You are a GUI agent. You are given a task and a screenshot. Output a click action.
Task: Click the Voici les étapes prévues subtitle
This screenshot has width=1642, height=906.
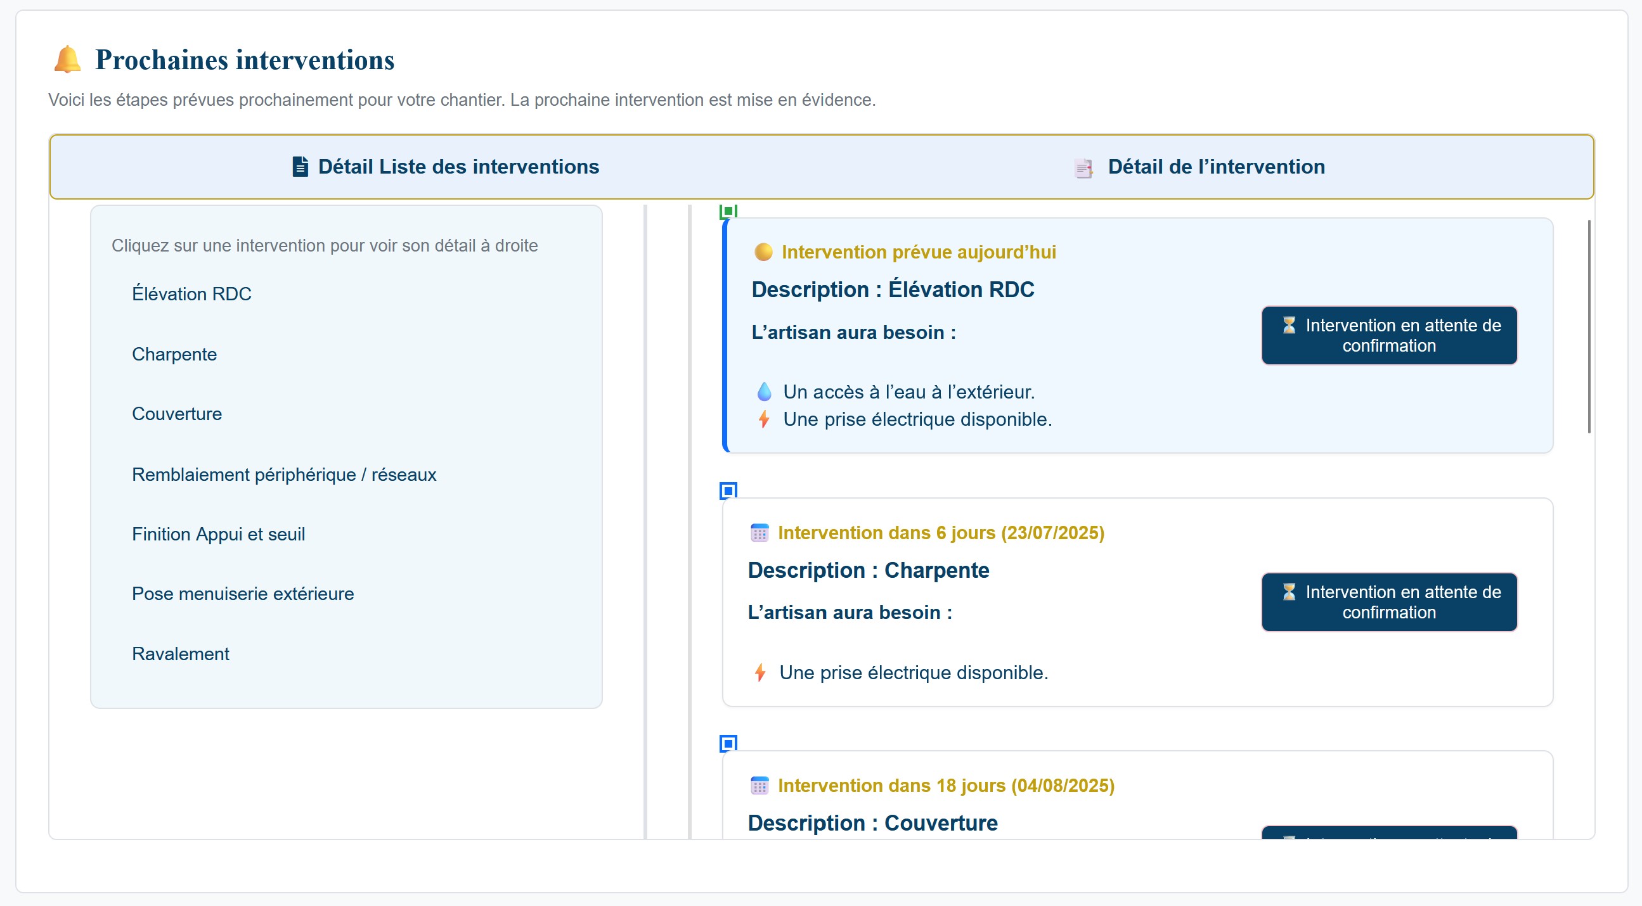pyautogui.click(x=462, y=100)
